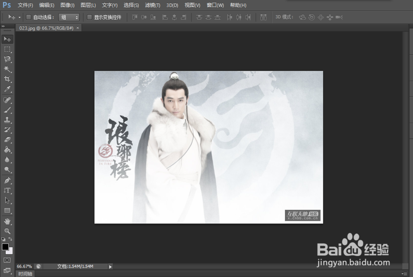413x277 pixels.
Task: Align vertical centers icon
Action: pos(144,17)
